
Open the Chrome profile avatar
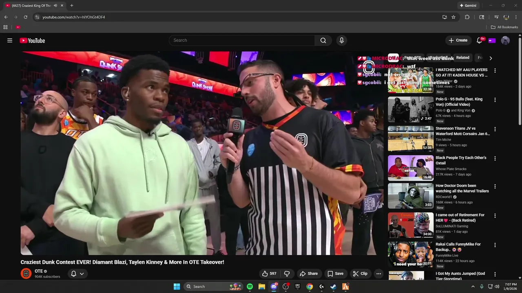point(506,17)
